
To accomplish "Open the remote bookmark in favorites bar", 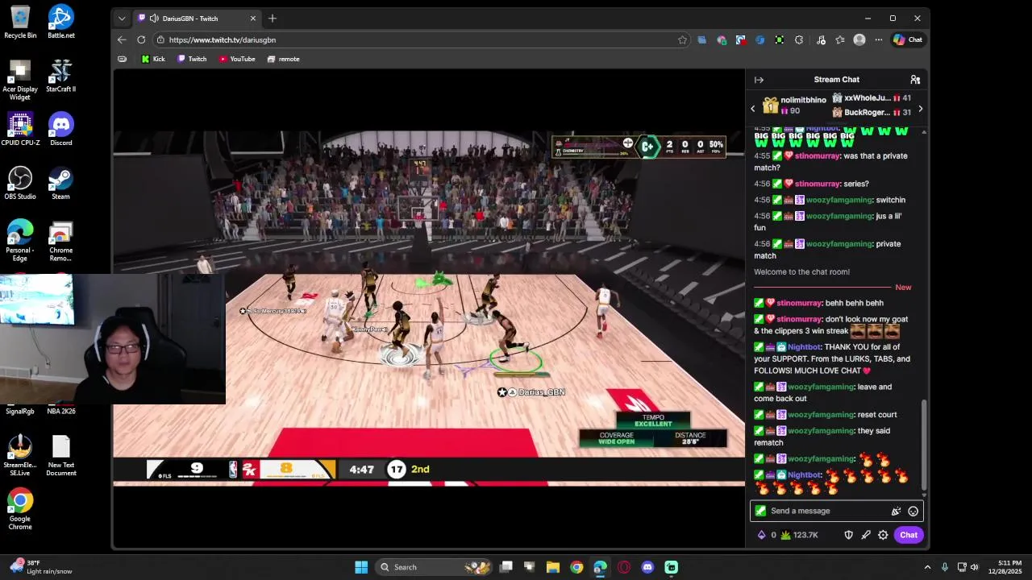I will click(283, 59).
